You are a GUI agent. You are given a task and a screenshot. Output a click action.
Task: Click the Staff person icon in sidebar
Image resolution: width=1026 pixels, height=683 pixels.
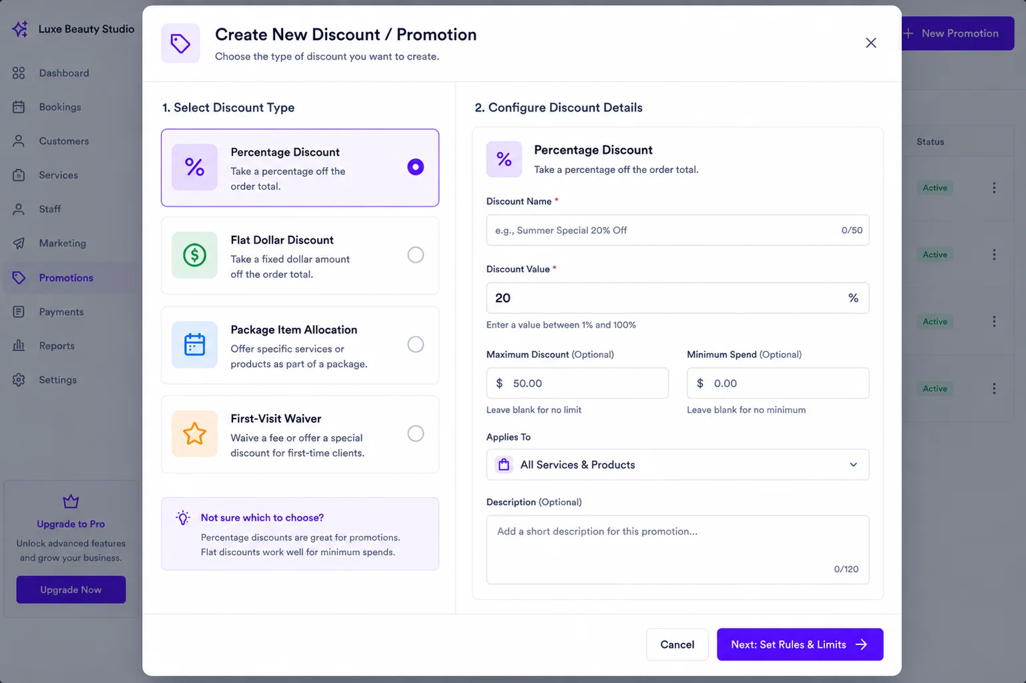click(x=19, y=209)
